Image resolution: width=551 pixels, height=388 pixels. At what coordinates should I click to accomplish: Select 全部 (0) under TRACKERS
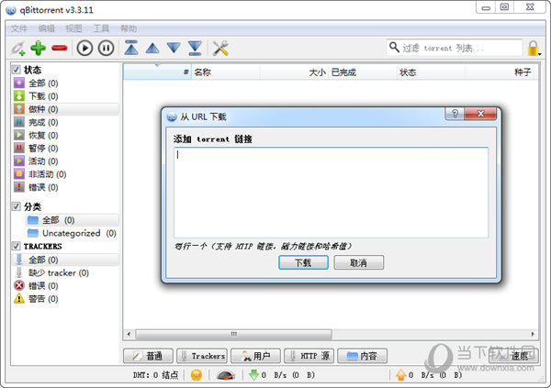66,260
